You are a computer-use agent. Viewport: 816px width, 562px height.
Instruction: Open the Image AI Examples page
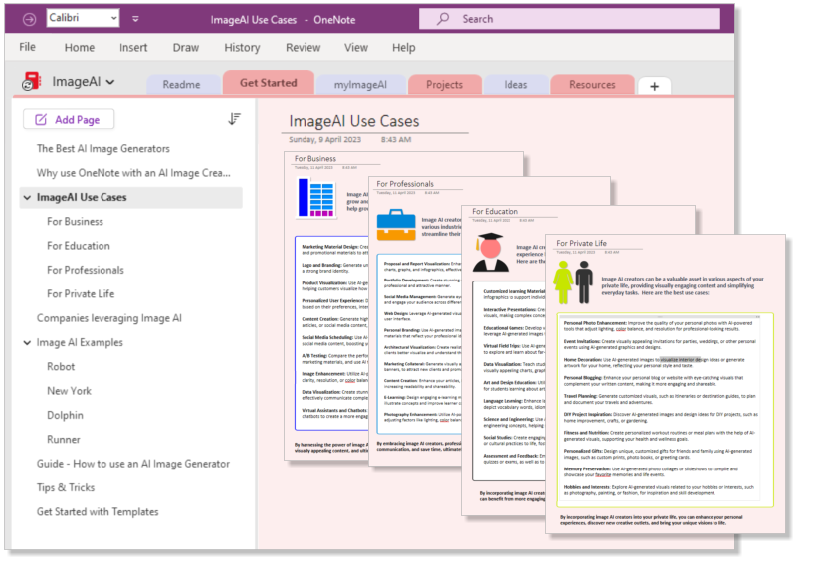click(x=80, y=342)
